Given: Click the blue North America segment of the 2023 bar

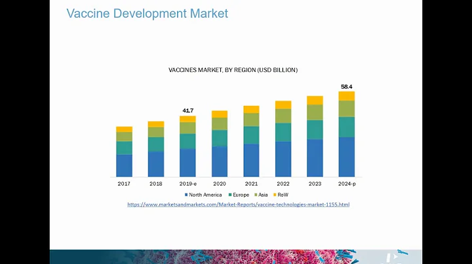Looking at the screenshot, I should point(315,158).
